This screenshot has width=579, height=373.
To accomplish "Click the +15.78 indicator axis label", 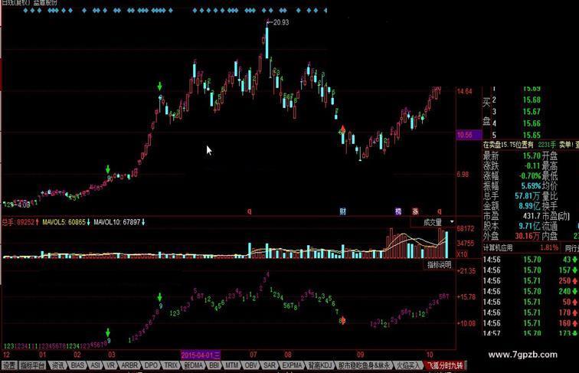I will [466, 296].
